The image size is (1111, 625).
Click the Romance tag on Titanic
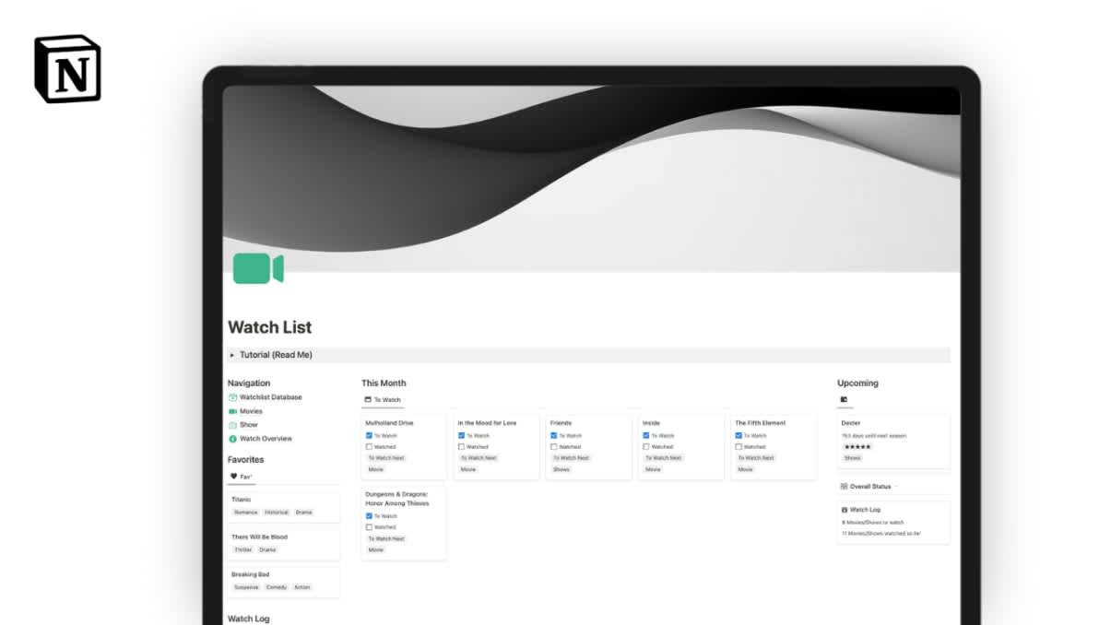[x=246, y=513]
